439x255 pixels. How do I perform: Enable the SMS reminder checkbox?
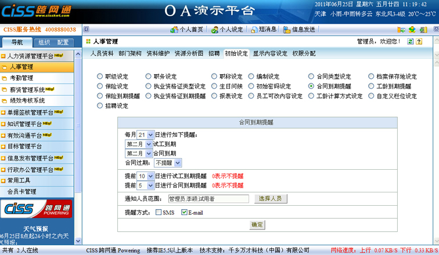[x=159, y=213]
